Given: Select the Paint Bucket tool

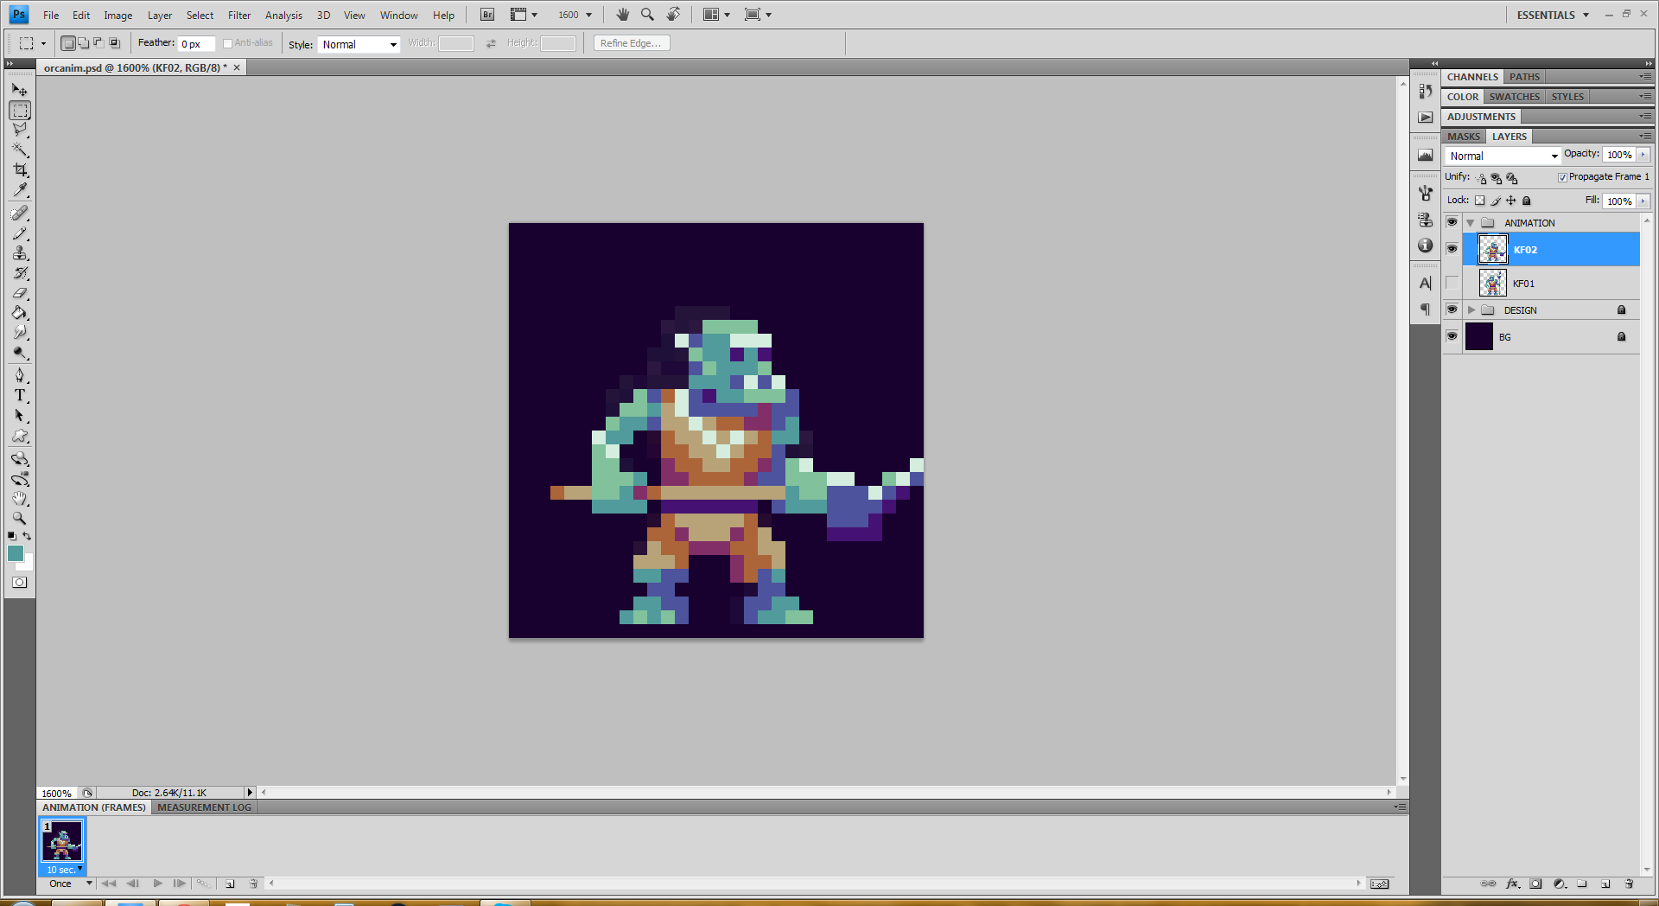Looking at the screenshot, I should coord(20,313).
